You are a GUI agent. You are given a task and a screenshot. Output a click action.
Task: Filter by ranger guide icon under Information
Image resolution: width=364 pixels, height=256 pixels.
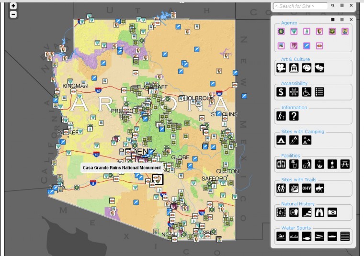[x=281, y=116]
